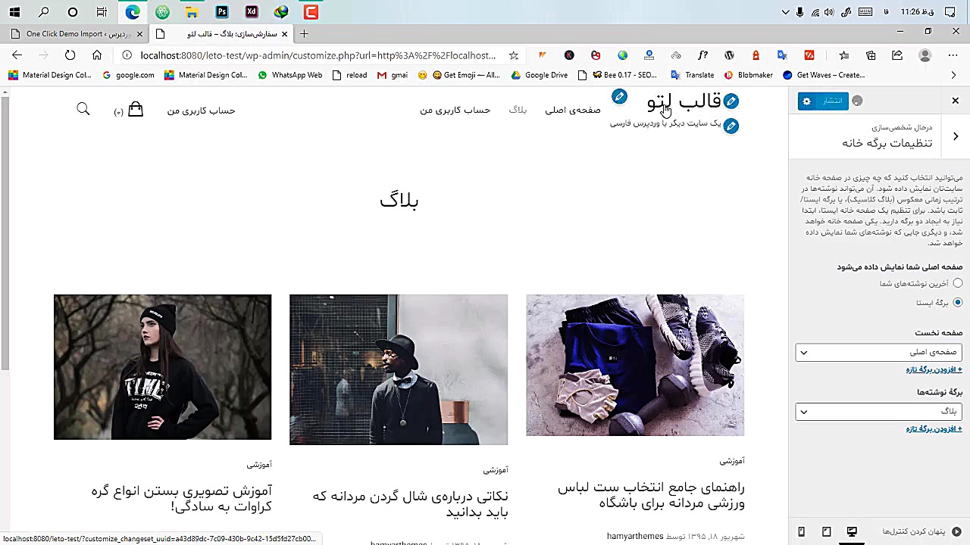Open the gear icon next to the publish button

pos(806,101)
